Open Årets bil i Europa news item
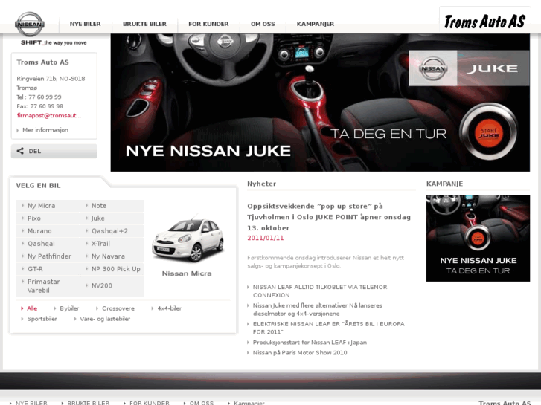The width and height of the screenshot is (541, 405). point(328,328)
